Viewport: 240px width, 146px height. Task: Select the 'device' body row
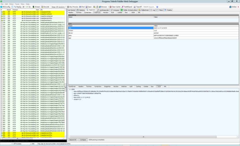pyautogui.click(x=153, y=33)
